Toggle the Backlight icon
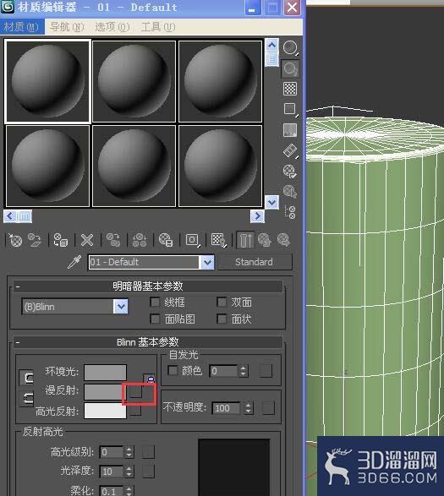The image size is (444, 496). click(290, 68)
